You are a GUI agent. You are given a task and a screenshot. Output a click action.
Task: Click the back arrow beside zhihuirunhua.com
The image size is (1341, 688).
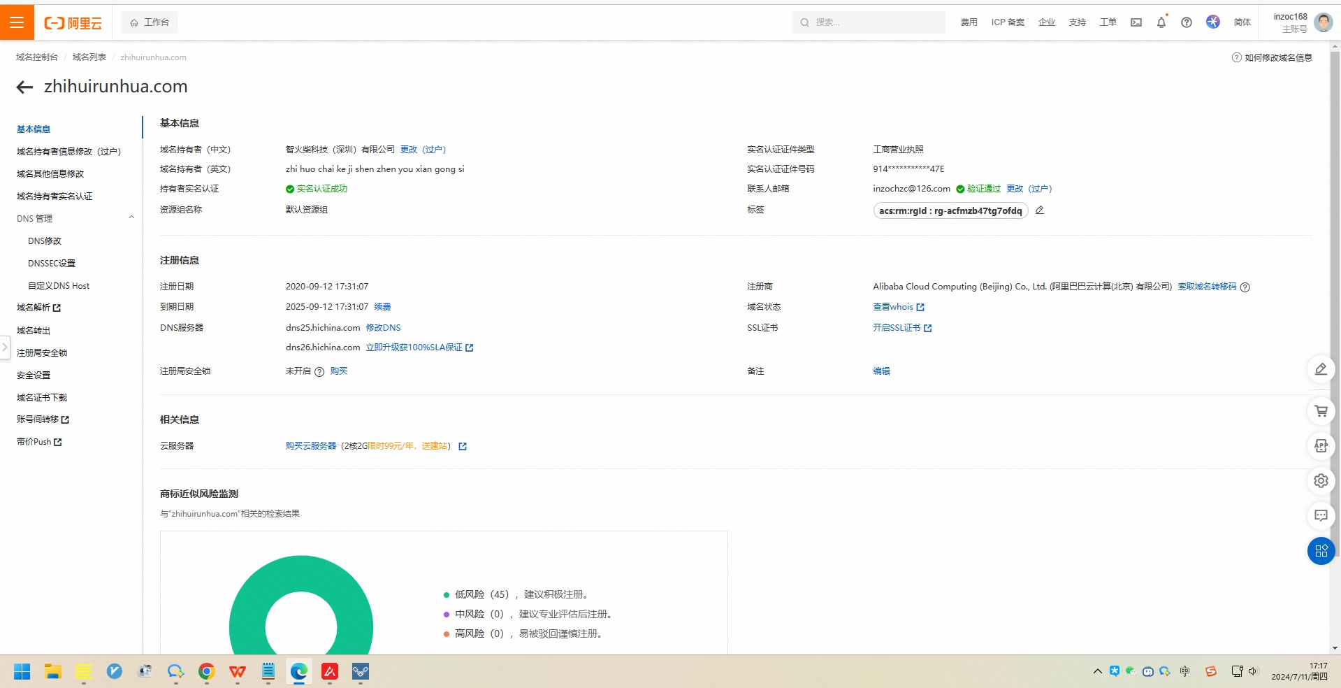25,87
